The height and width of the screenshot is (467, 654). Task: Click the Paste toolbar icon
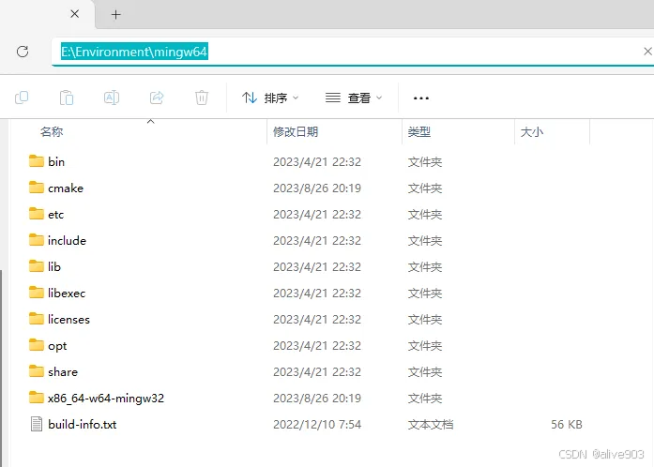coord(67,98)
